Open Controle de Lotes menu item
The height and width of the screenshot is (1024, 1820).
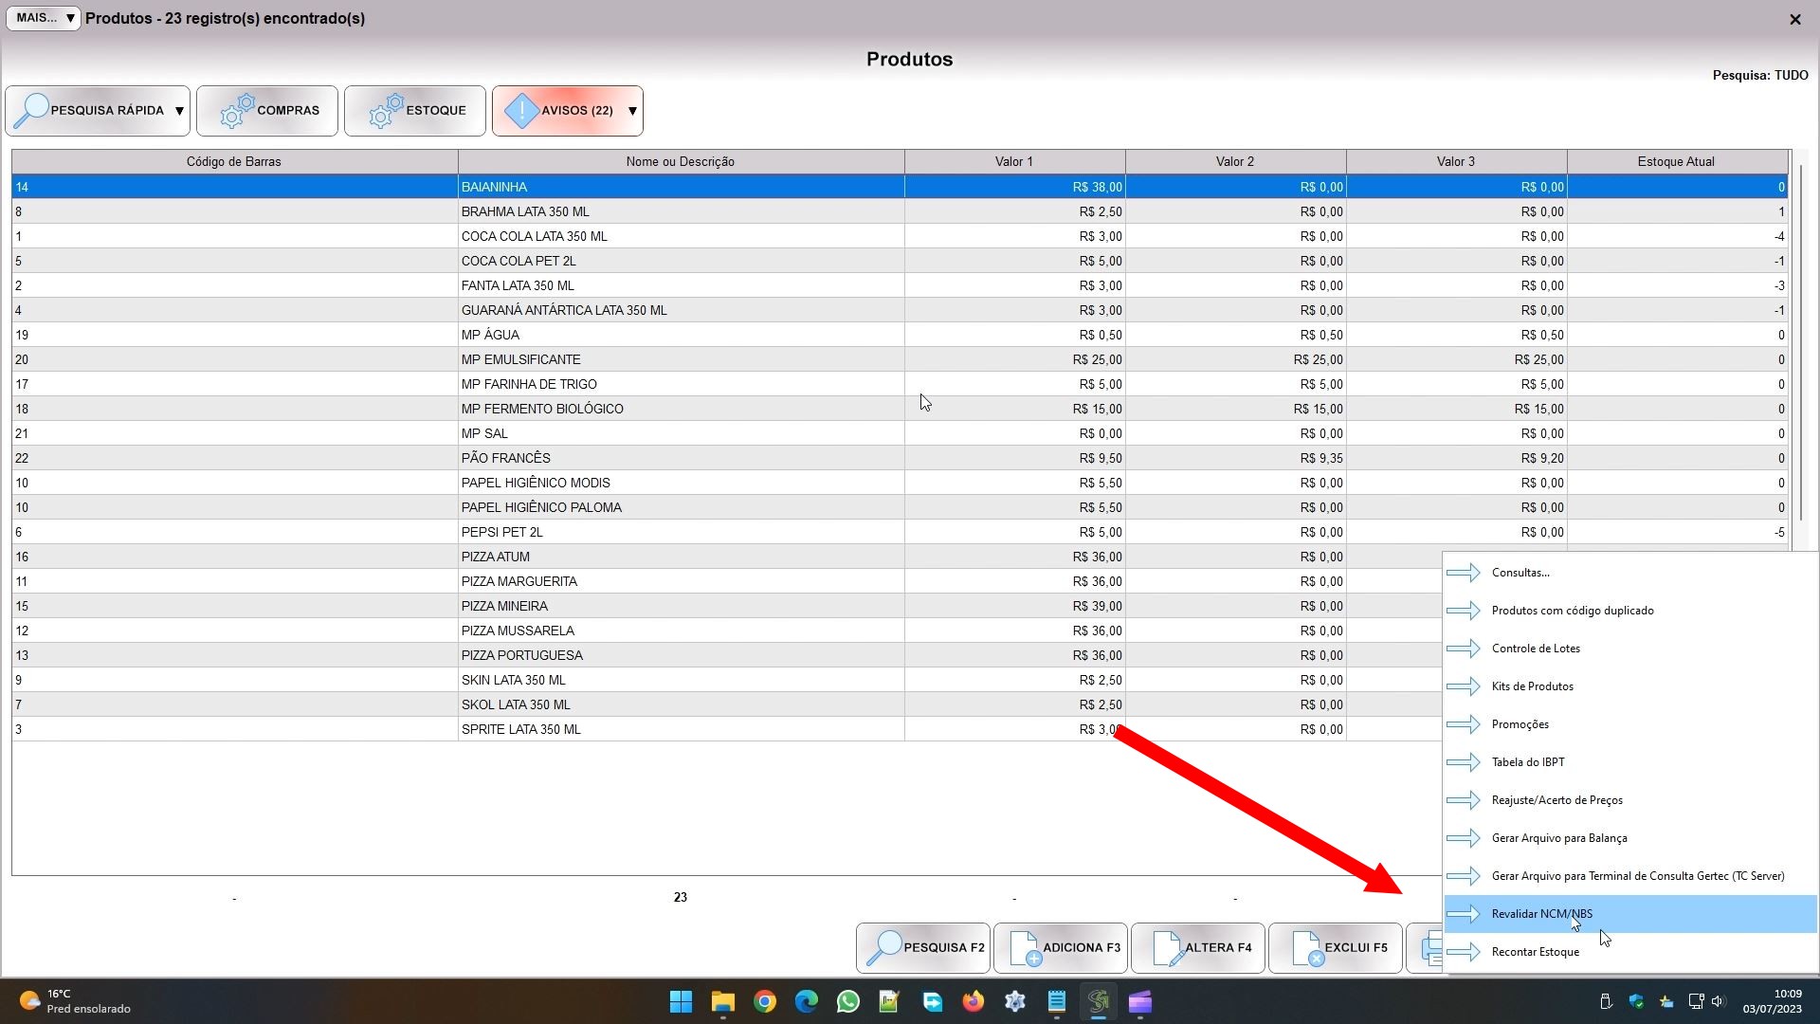(x=1630, y=649)
